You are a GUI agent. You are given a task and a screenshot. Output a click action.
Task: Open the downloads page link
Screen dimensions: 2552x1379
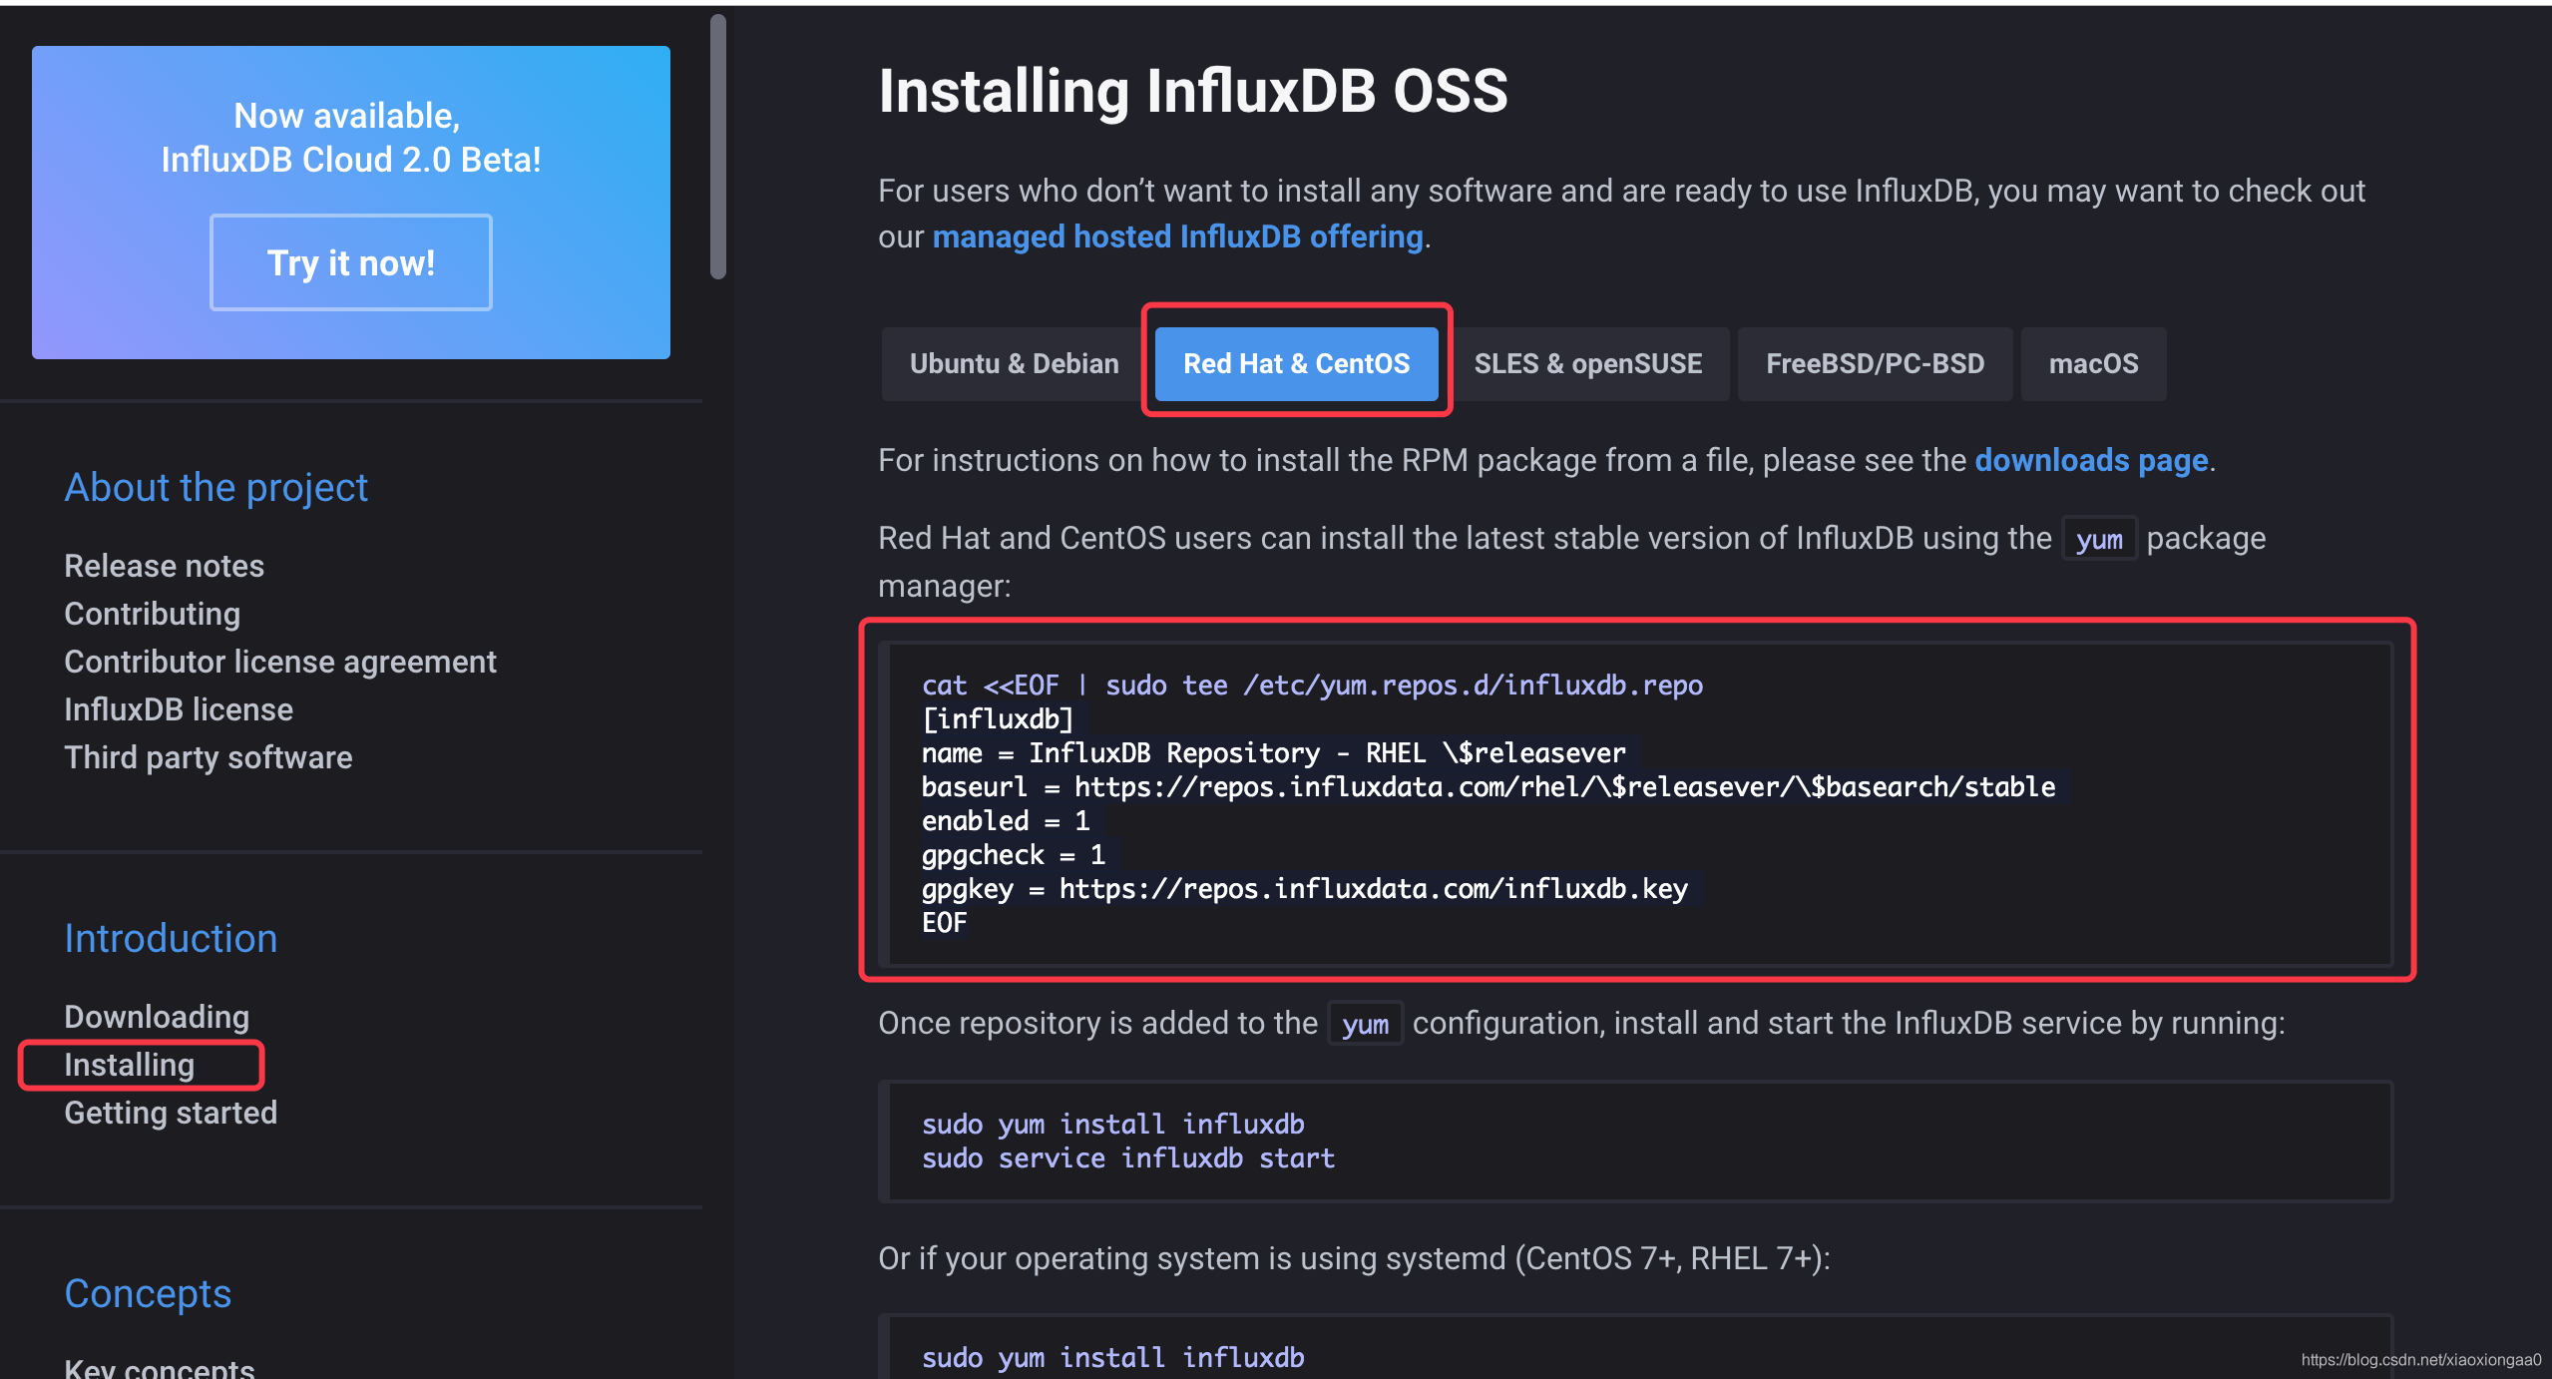[2091, 460]
